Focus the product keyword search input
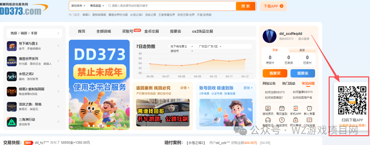Viewport: 370px width, 145px height. point(171,6)
